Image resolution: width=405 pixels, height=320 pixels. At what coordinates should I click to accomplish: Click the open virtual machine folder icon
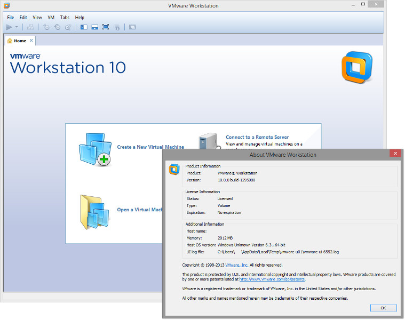95,212
